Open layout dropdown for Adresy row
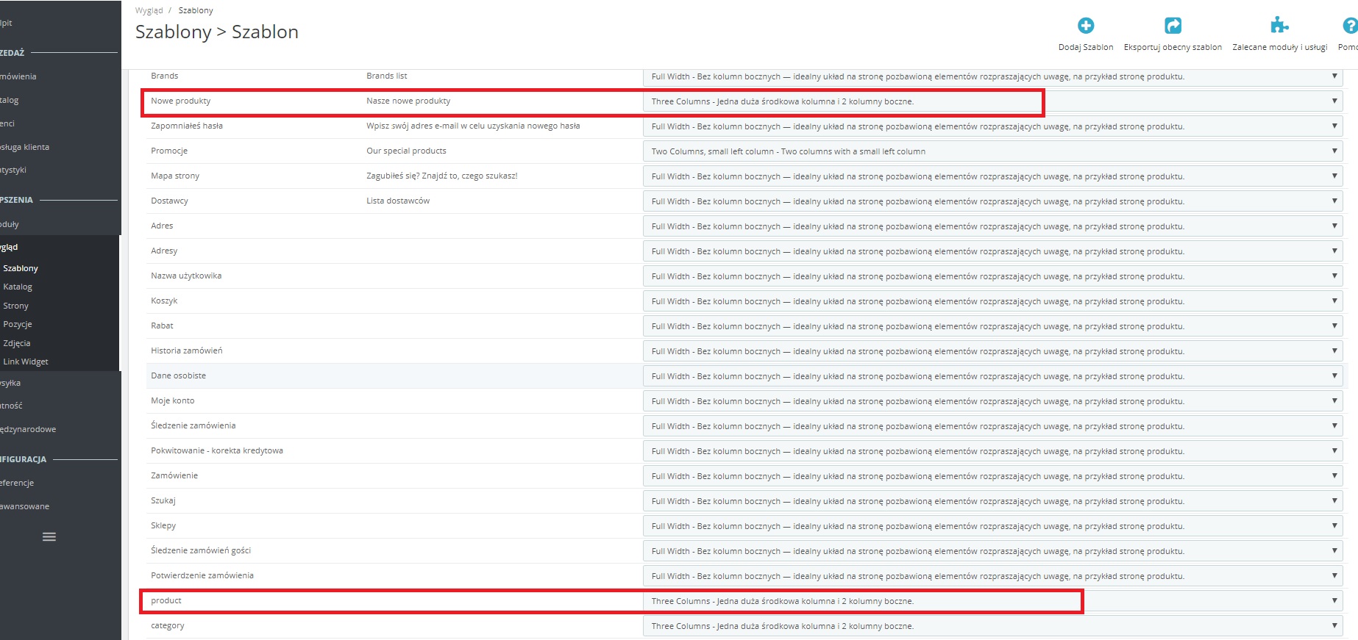 tap(993, 251)
